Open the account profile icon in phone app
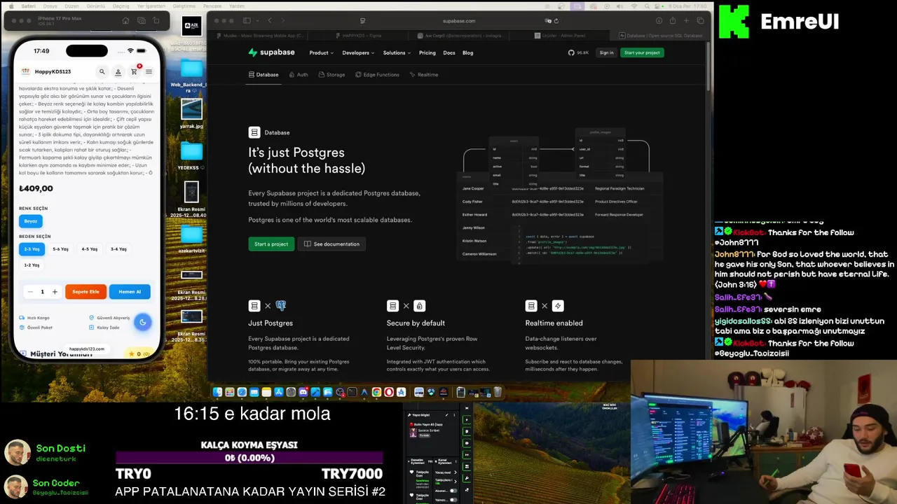 click(118, 71)
